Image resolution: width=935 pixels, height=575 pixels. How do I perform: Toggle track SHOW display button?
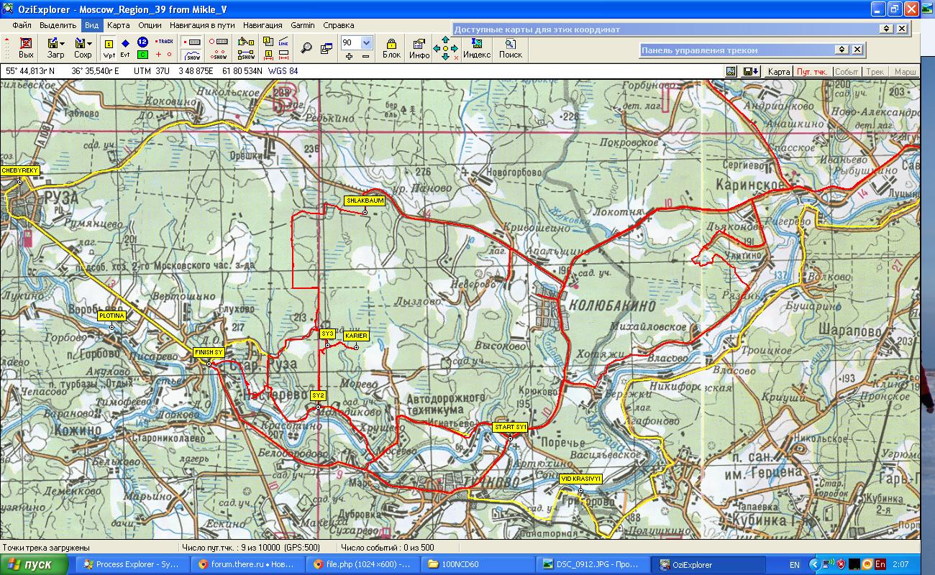(x=193, y=55)
